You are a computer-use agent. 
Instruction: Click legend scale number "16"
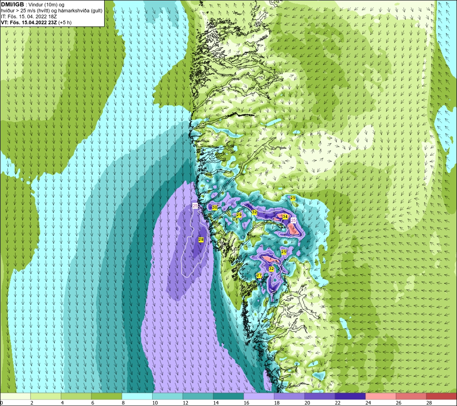pos(246,403)
